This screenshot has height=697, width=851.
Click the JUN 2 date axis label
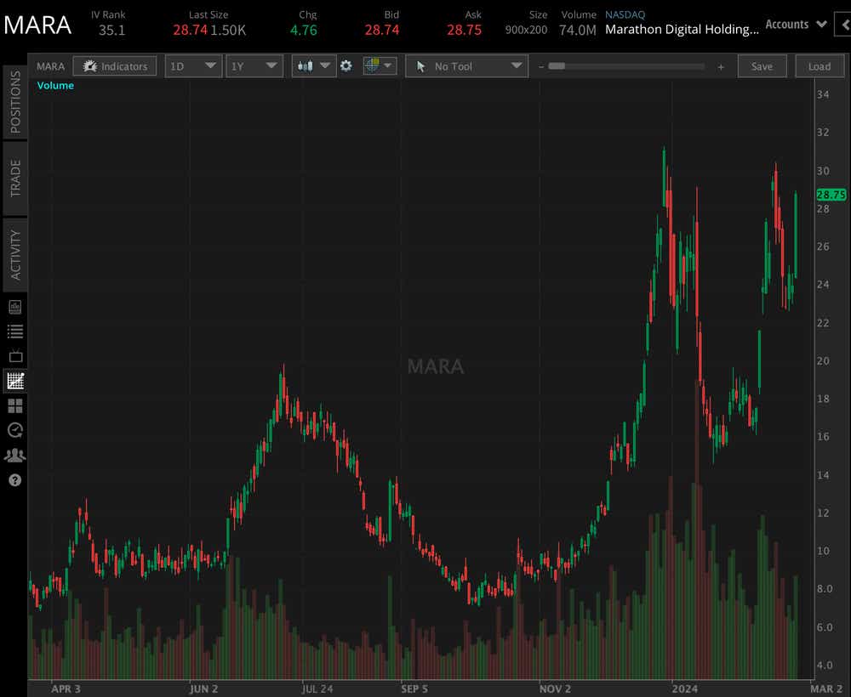(x=203, y=688)
